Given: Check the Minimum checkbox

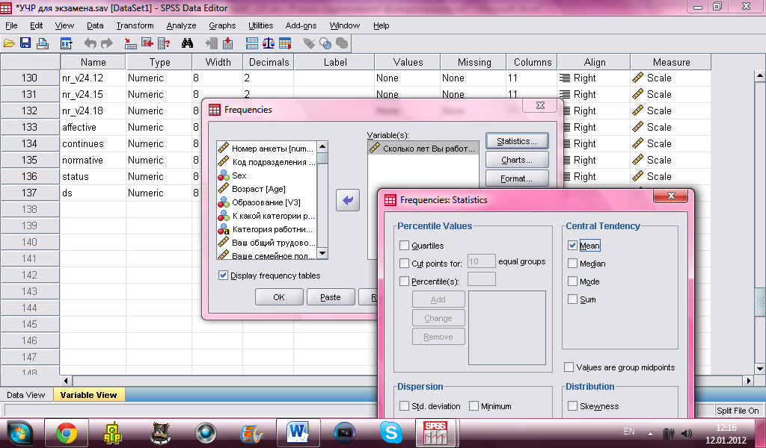Looking at the screenshot, I should coord(474,406).
